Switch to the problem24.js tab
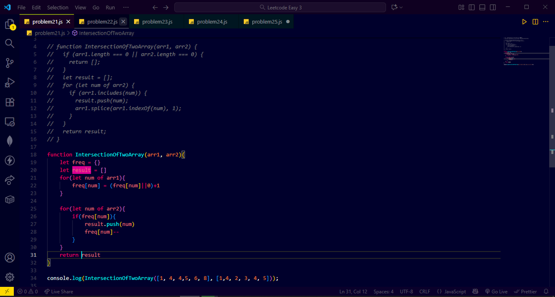This screenshot has height=297, width=555. click(212, 22)
